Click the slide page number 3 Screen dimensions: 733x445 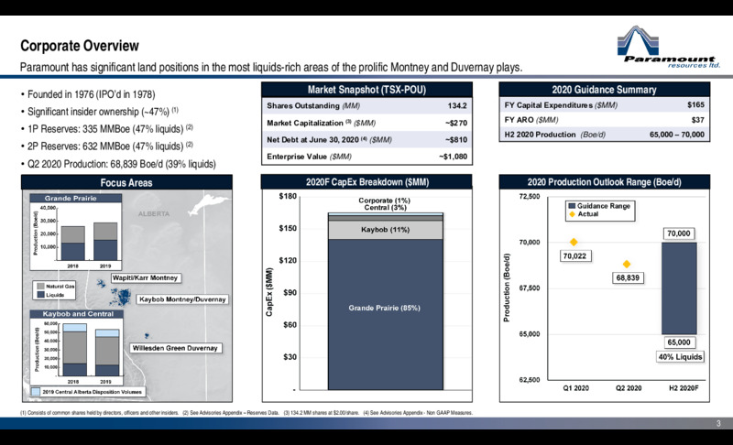(x=718, y=424)
